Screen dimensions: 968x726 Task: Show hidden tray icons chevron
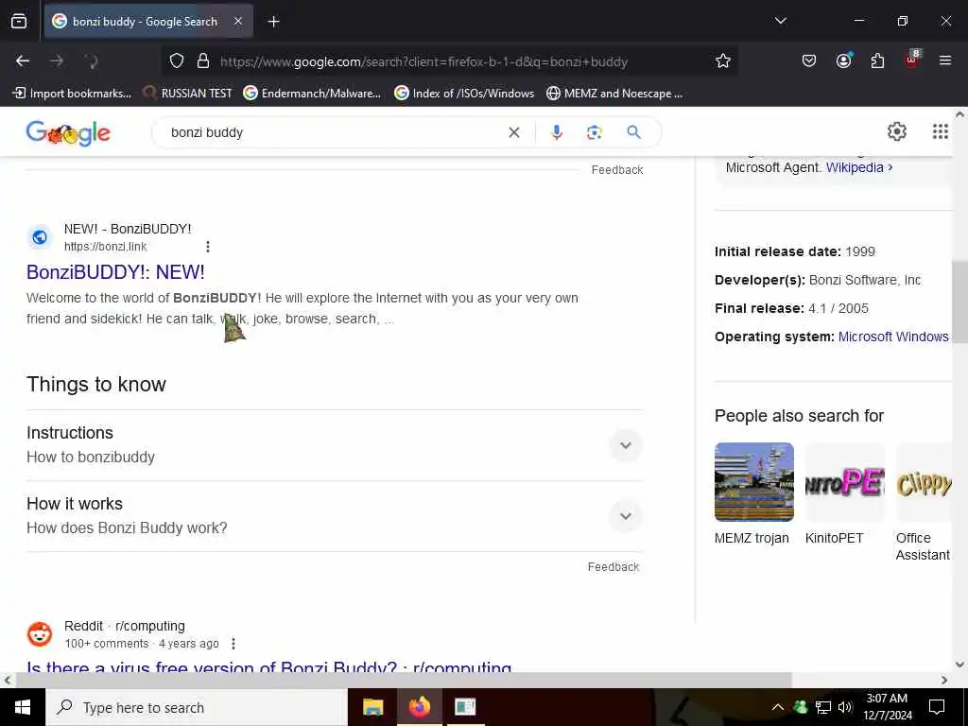(778, 707)
